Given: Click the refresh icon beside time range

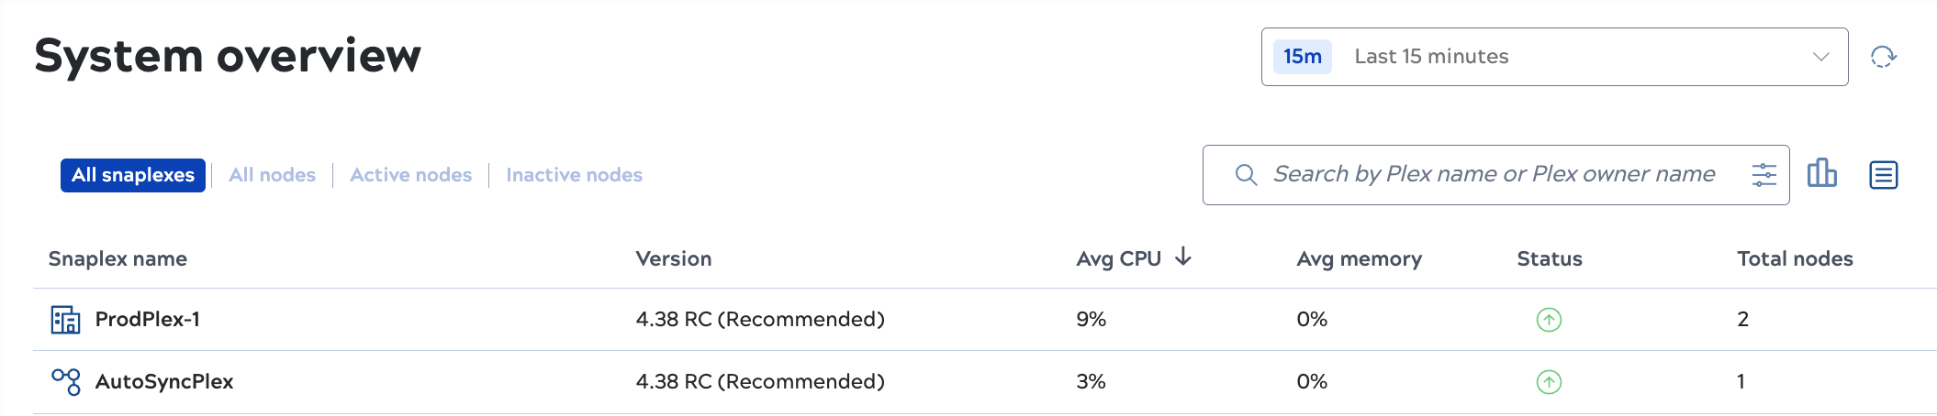Looking at the screenshot, I should point(1884,57).
